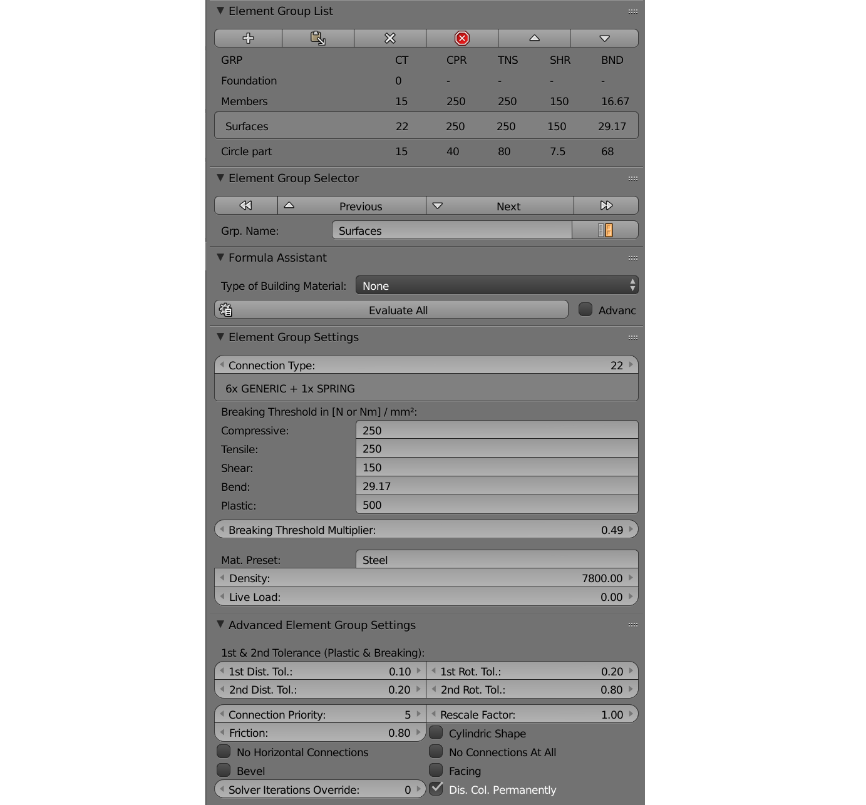Collapse the Formula Assistant panel
The image size is (866, 805).
tap(220, 257)
